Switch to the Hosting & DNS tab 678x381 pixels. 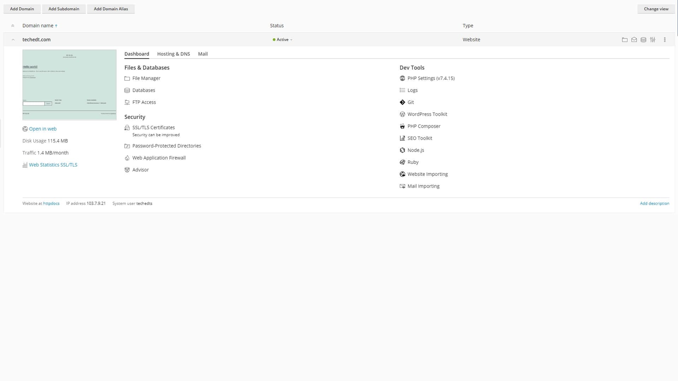click(x=173, y=54)
